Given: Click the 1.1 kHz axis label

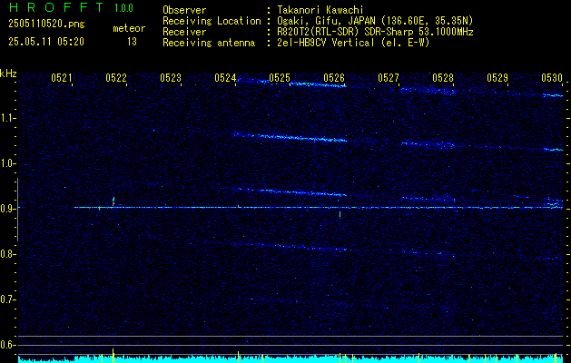Looking at the screenshot, I should coord(7,118).
